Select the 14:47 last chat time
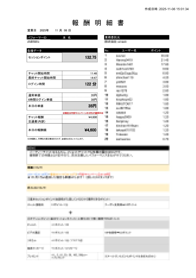 coord(93,78)
